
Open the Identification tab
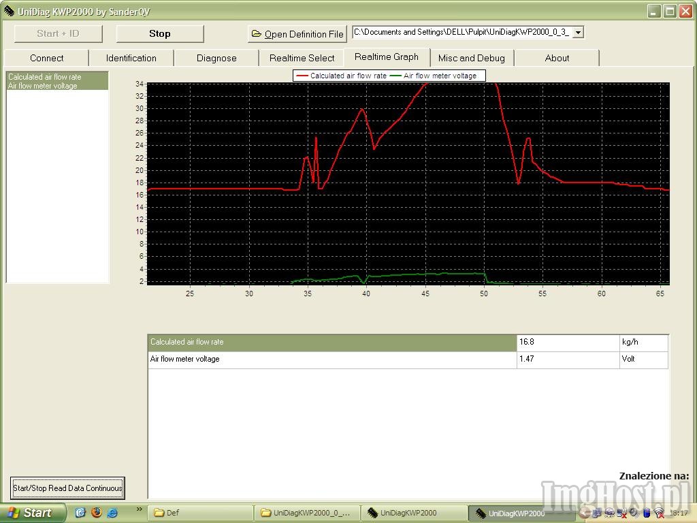[x=131, y=58]
